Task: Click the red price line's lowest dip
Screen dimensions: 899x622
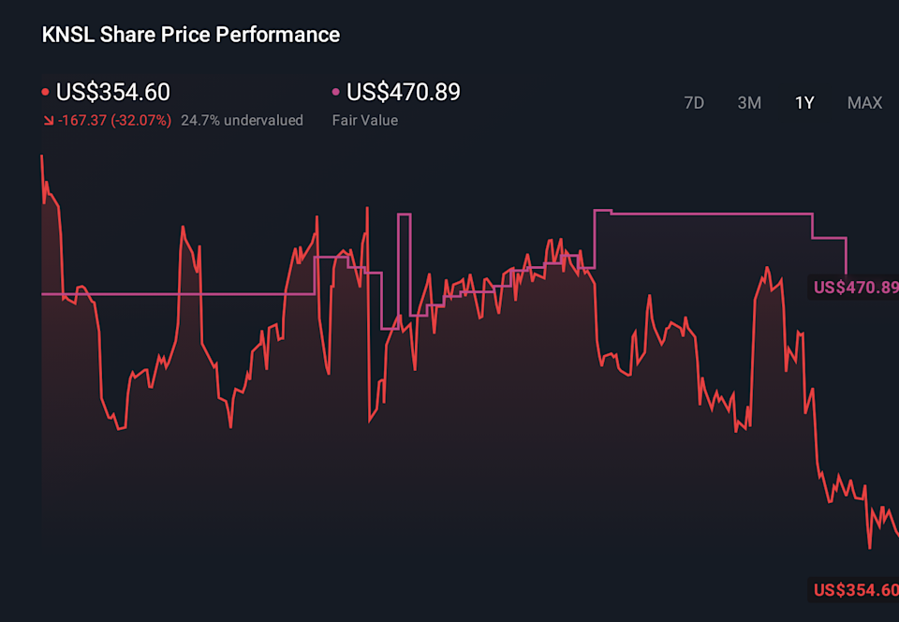Action: pos(870,547)
